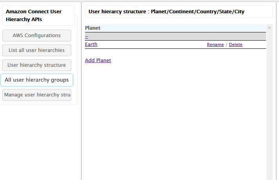Open the AWS Configurations button

coord(37,36)
